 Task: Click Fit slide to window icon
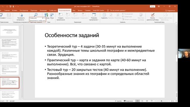176,101
